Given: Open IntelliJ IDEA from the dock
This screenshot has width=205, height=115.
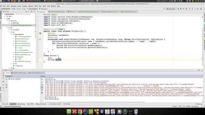Looking at the screenshot, I should pyautogui.click(x=85, y=111).
